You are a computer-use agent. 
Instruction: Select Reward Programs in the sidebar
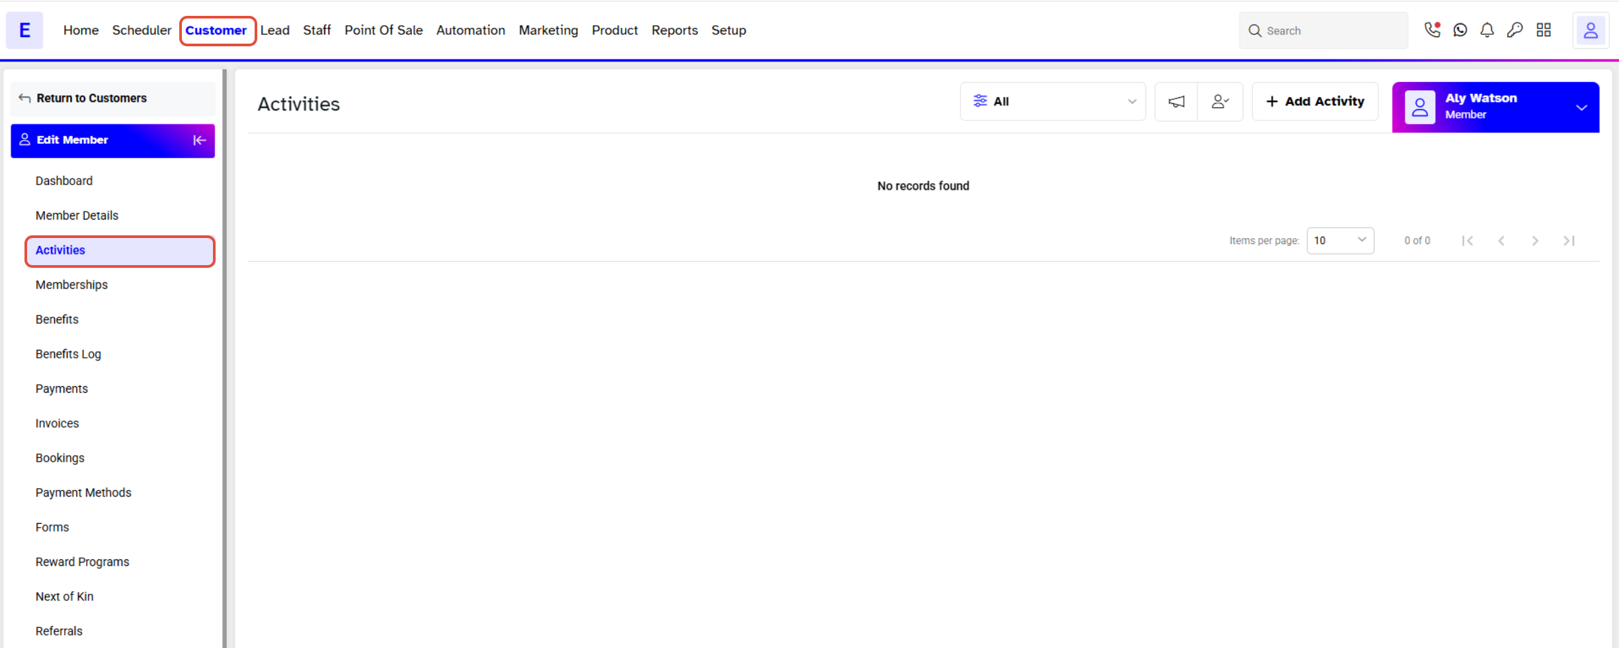pos(82,562)
